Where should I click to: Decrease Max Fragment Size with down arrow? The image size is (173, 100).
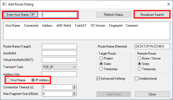click(74, 95)
